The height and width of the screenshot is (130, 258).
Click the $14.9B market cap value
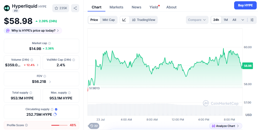[35, 49]
